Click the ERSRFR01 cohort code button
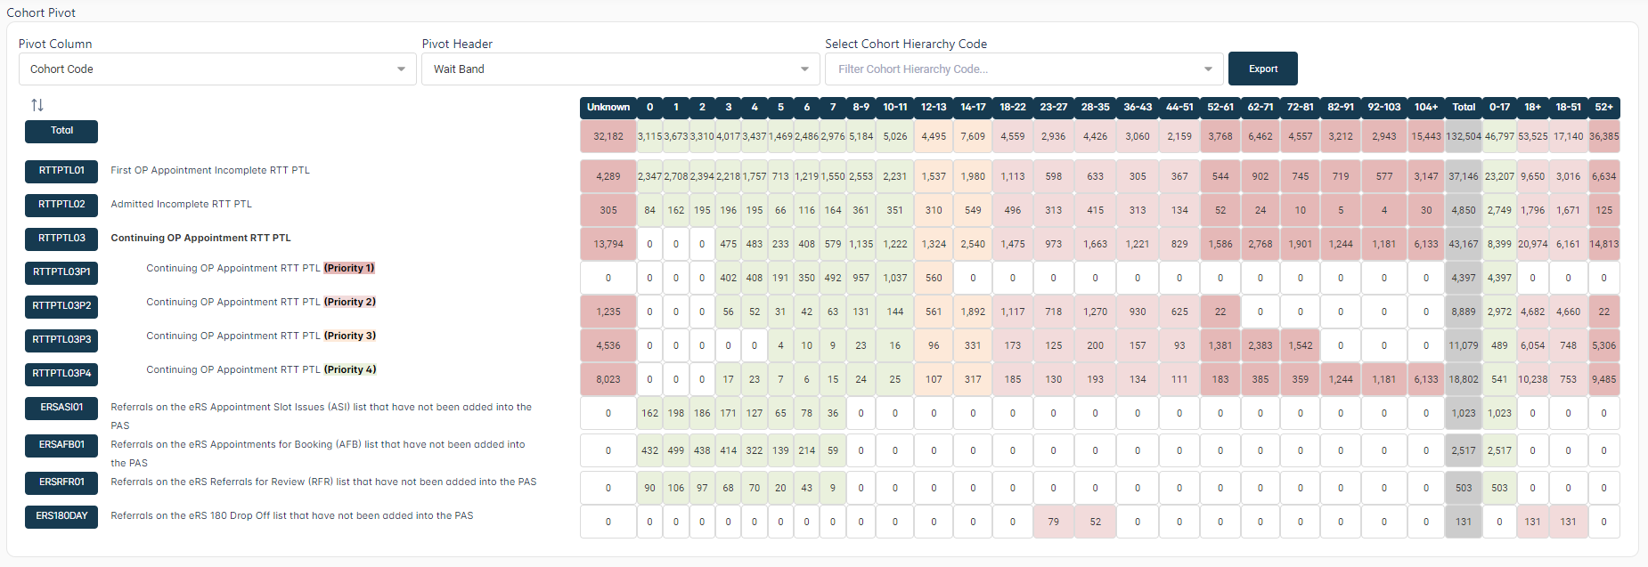The height and width of the screenshot is (567, 1648). pos(61,482)
